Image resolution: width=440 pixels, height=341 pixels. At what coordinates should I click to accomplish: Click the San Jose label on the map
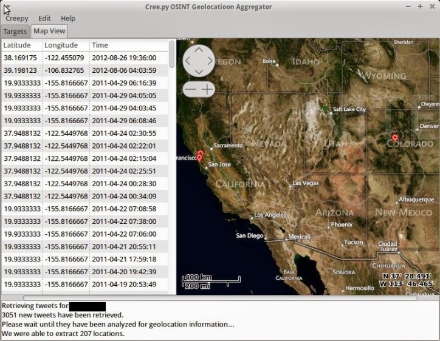tap(219, 164)
